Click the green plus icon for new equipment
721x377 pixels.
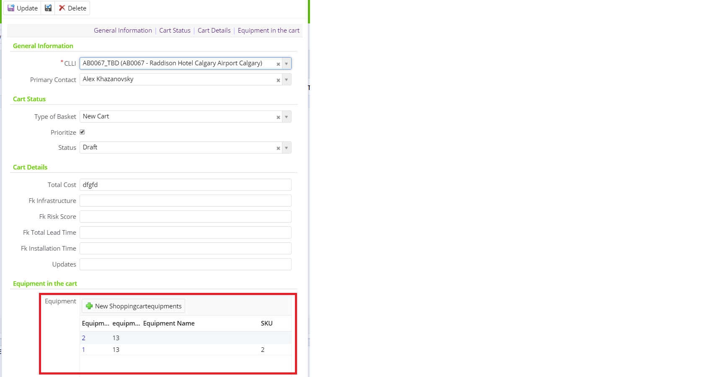pyautogui.click(x=89, y=306)
